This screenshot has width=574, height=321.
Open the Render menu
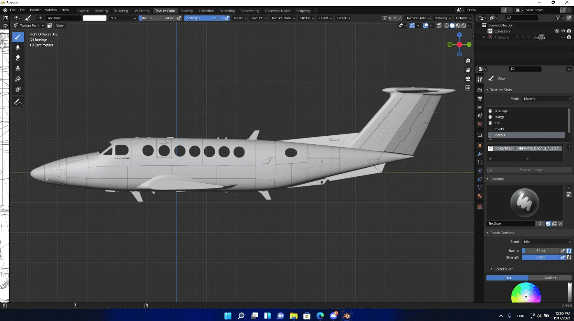35,10
